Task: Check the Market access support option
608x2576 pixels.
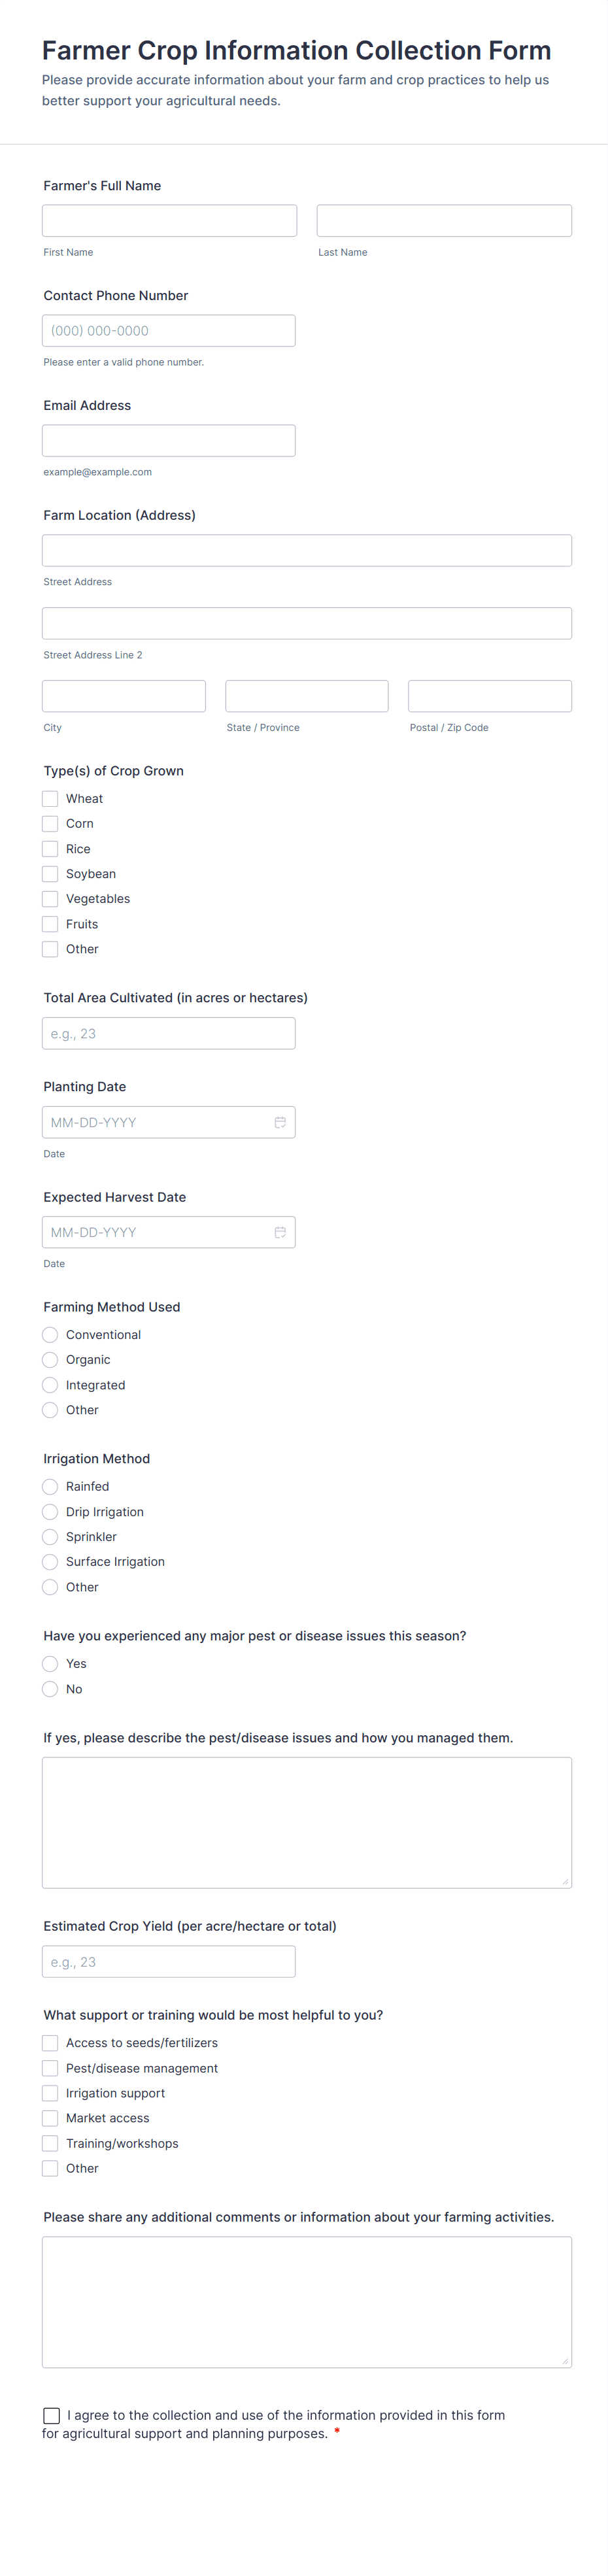Action: click(50, 2118)
